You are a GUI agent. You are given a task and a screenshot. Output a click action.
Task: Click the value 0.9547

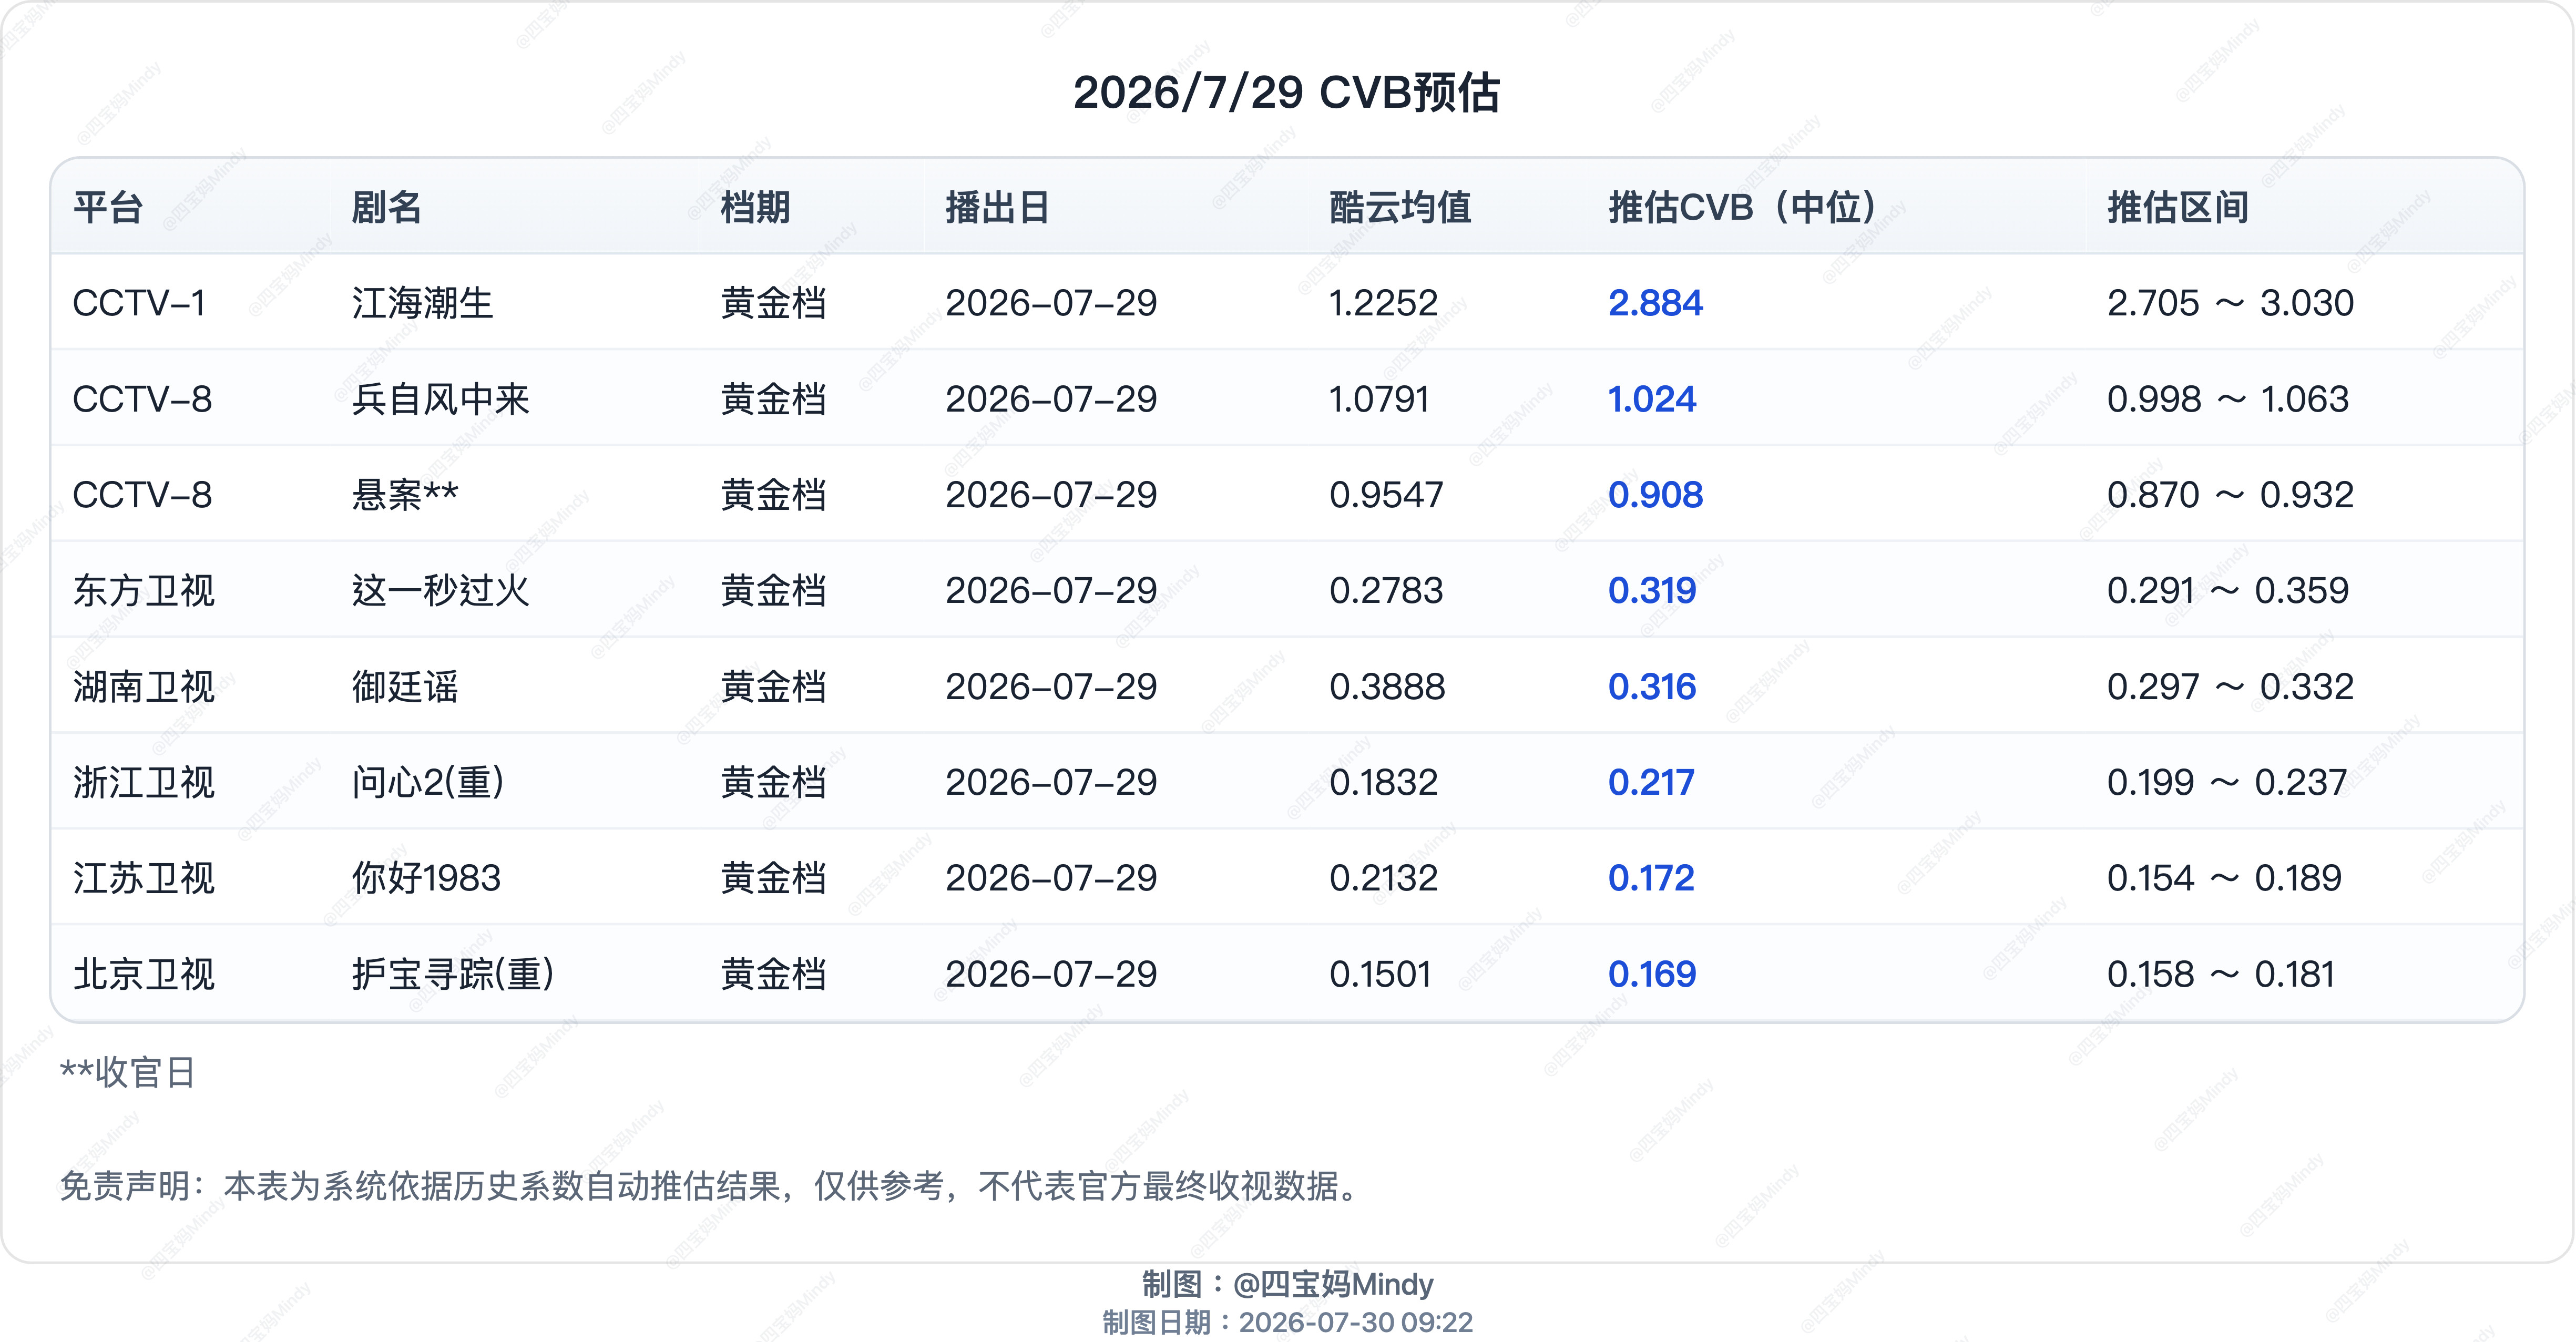point(1386,495)
